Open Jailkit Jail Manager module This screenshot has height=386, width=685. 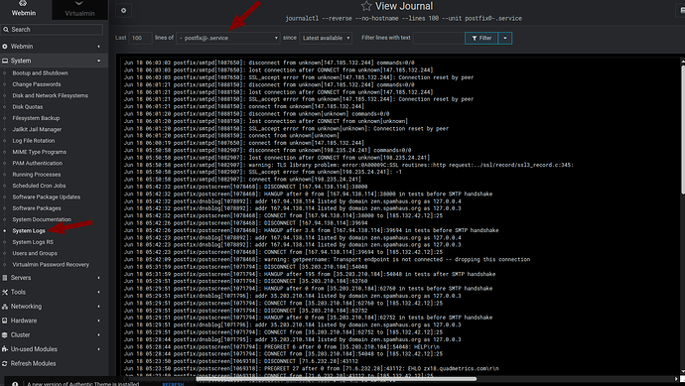pyautogui.click(x=37, y=130)
